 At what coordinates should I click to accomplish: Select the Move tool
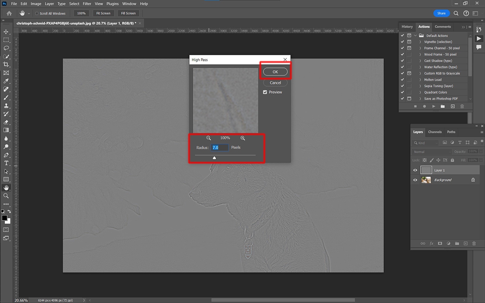point(6,32)
